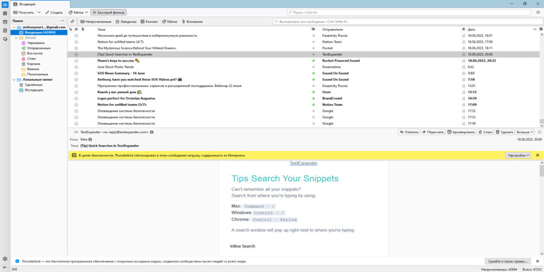The height and width of the screenshot is (272, 544).
Task: Focus the global search input field
Action: coord(409,12)
